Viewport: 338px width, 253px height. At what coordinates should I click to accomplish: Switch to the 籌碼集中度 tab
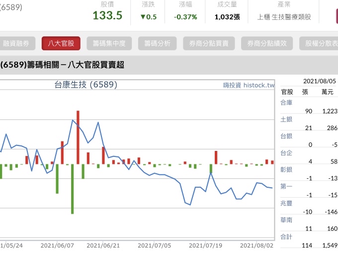112,43
